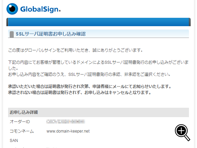This screenshot has height=148, width=197.
Task: Select the SSLサーバ証明書お申し込み確認 heading
Action: pyautogui.click(x=51, y=34)
